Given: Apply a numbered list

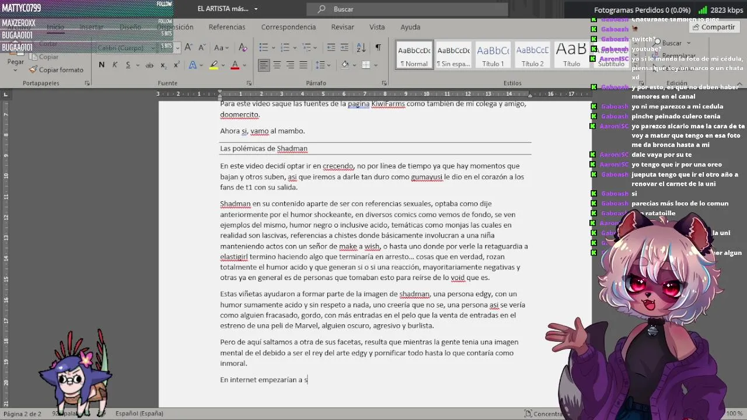Looking at the screenshot, I should tap(284, 48).
